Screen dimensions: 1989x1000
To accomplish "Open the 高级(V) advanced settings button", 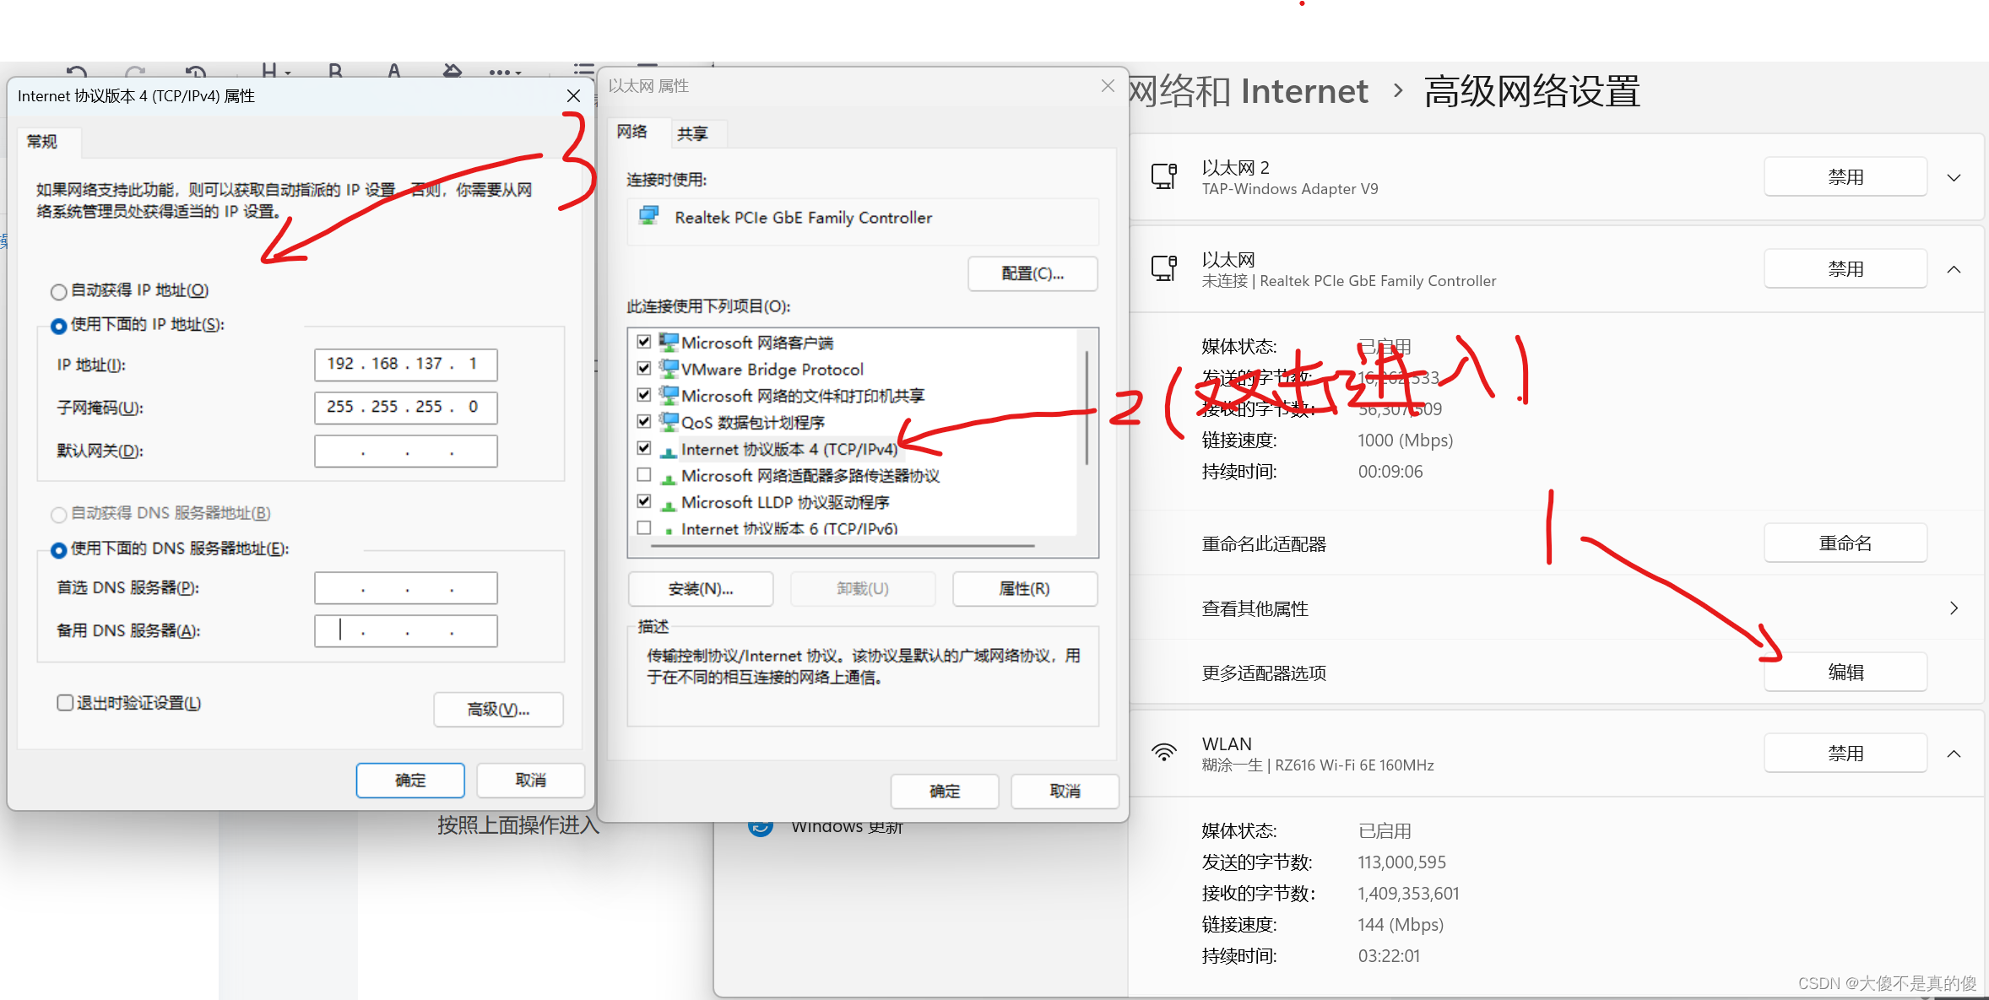I will click(x=498, y=710).
